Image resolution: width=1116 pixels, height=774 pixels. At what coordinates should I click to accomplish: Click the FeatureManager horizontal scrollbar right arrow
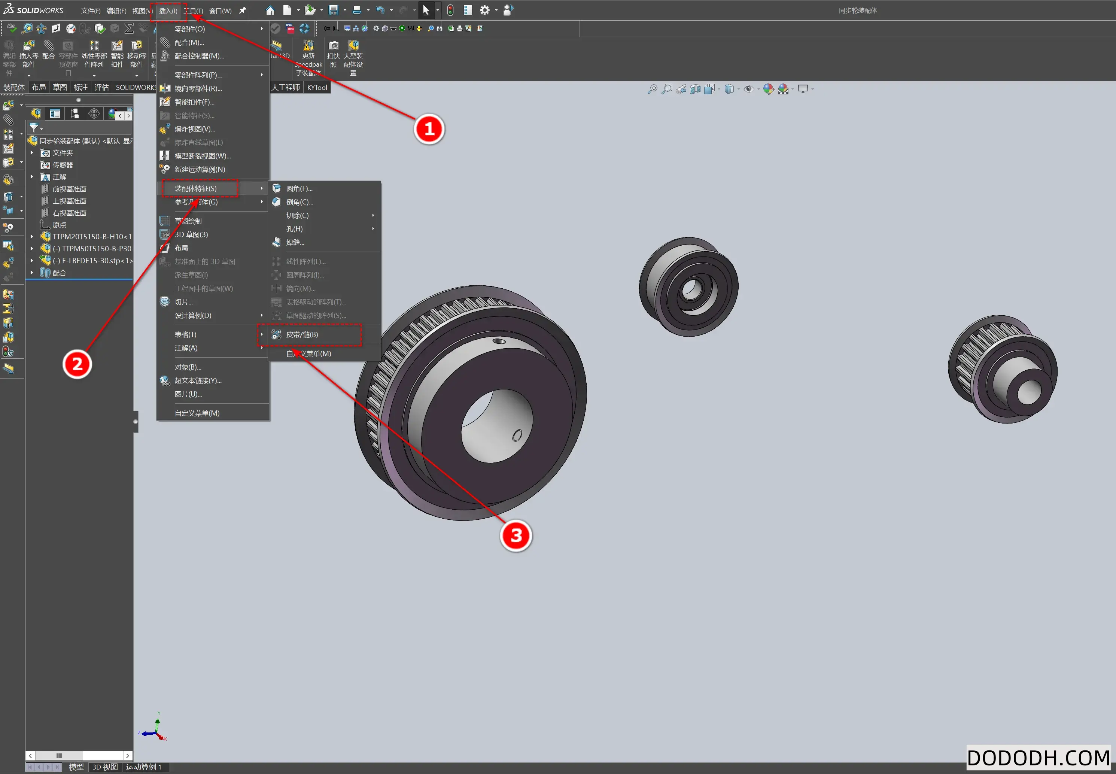128,756
